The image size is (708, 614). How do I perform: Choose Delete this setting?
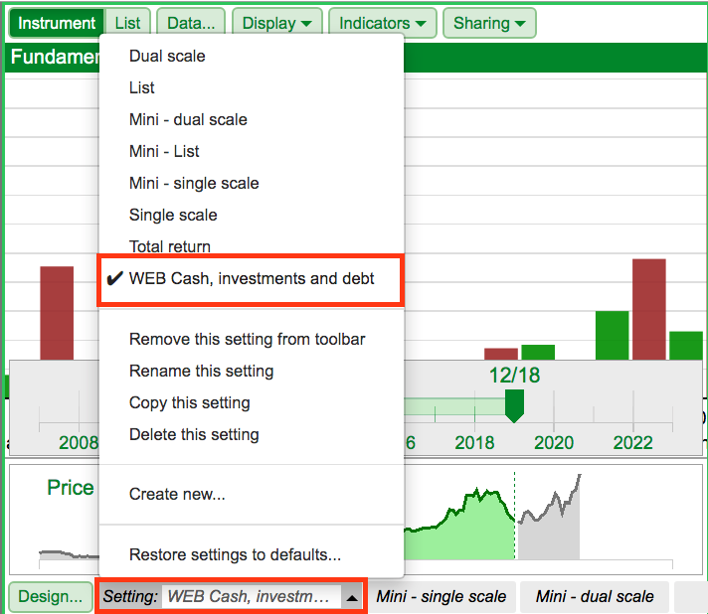point(251,434)
